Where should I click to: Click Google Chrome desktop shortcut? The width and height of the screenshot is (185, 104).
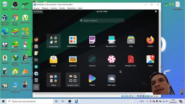(x=15, y=20)
